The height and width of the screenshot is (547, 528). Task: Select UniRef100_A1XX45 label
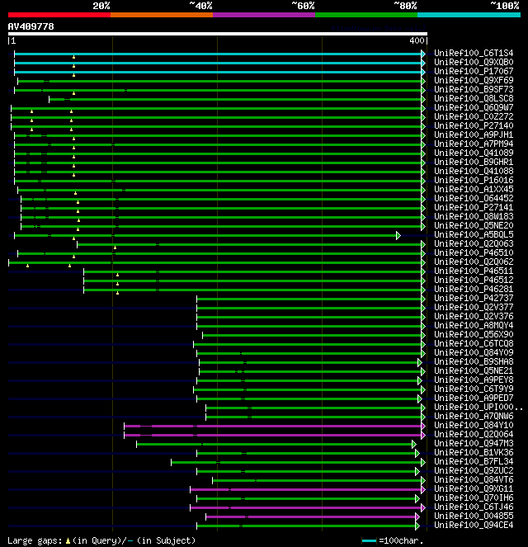click(474, 189)
